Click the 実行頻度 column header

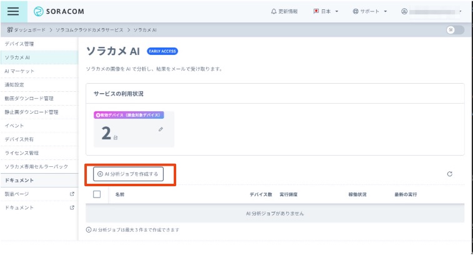coord(289,194)
